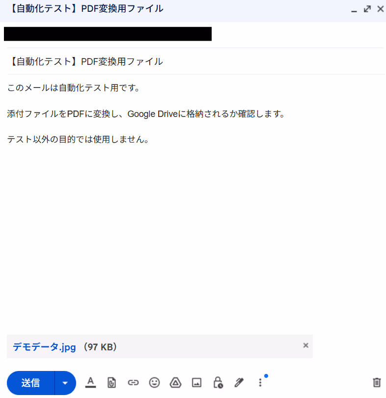Open more options three-dot menu
Image resolution: width=386 pixels, height=398 pixels.
260,382
